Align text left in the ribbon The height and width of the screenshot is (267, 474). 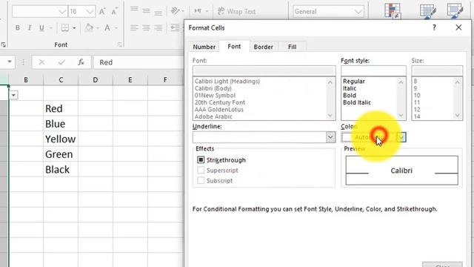134,28
